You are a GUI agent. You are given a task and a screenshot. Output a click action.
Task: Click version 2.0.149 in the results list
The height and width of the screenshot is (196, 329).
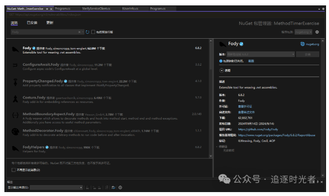coord(197,114)
